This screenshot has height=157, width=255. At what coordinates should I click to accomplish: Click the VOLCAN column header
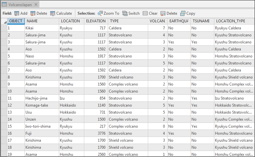157,21
